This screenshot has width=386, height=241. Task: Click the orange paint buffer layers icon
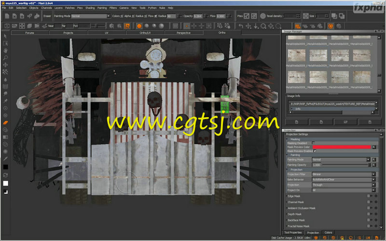298,26
